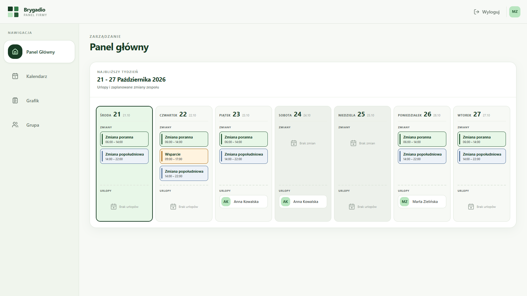Open Thursday 22 Zmiana poranna shift
This screenshot has height=296, width=527.
[x=184, y=139]
